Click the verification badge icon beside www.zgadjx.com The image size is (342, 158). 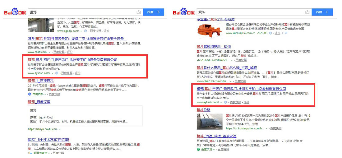coord(85,31)
